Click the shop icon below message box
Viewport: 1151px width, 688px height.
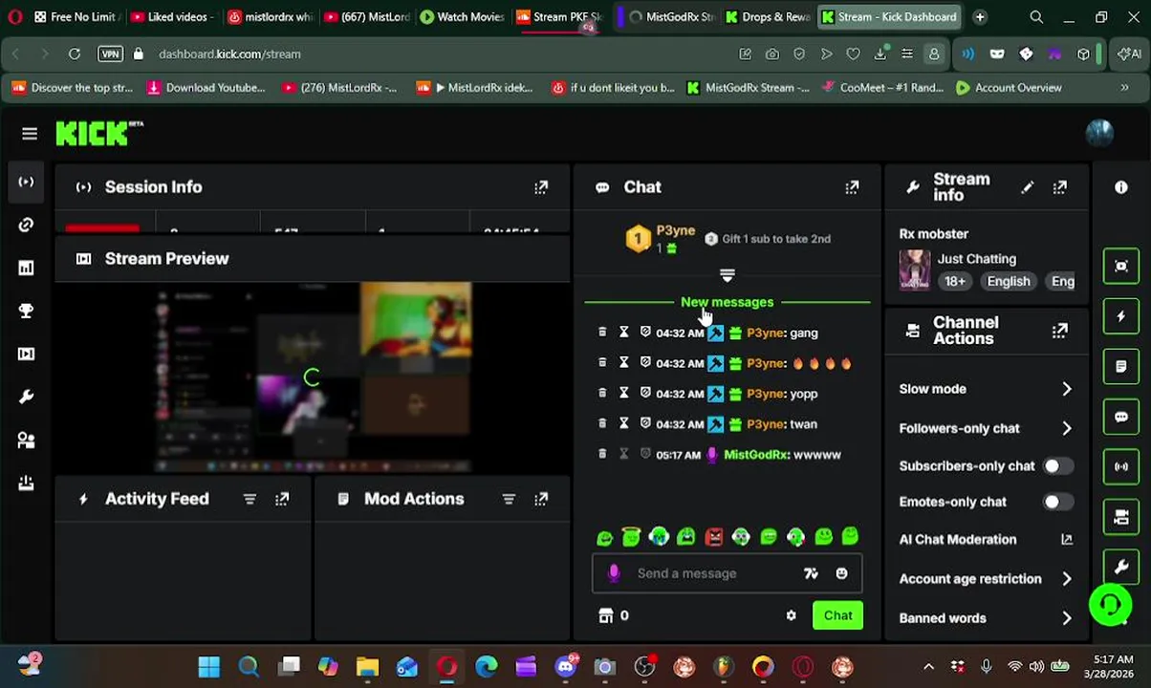click(605, 615)
